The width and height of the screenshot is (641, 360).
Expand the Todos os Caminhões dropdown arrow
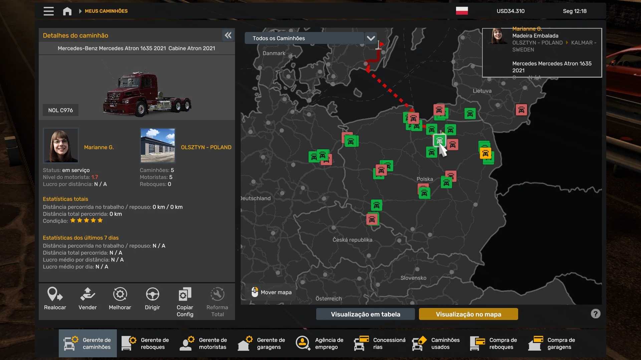pos(371,38)
